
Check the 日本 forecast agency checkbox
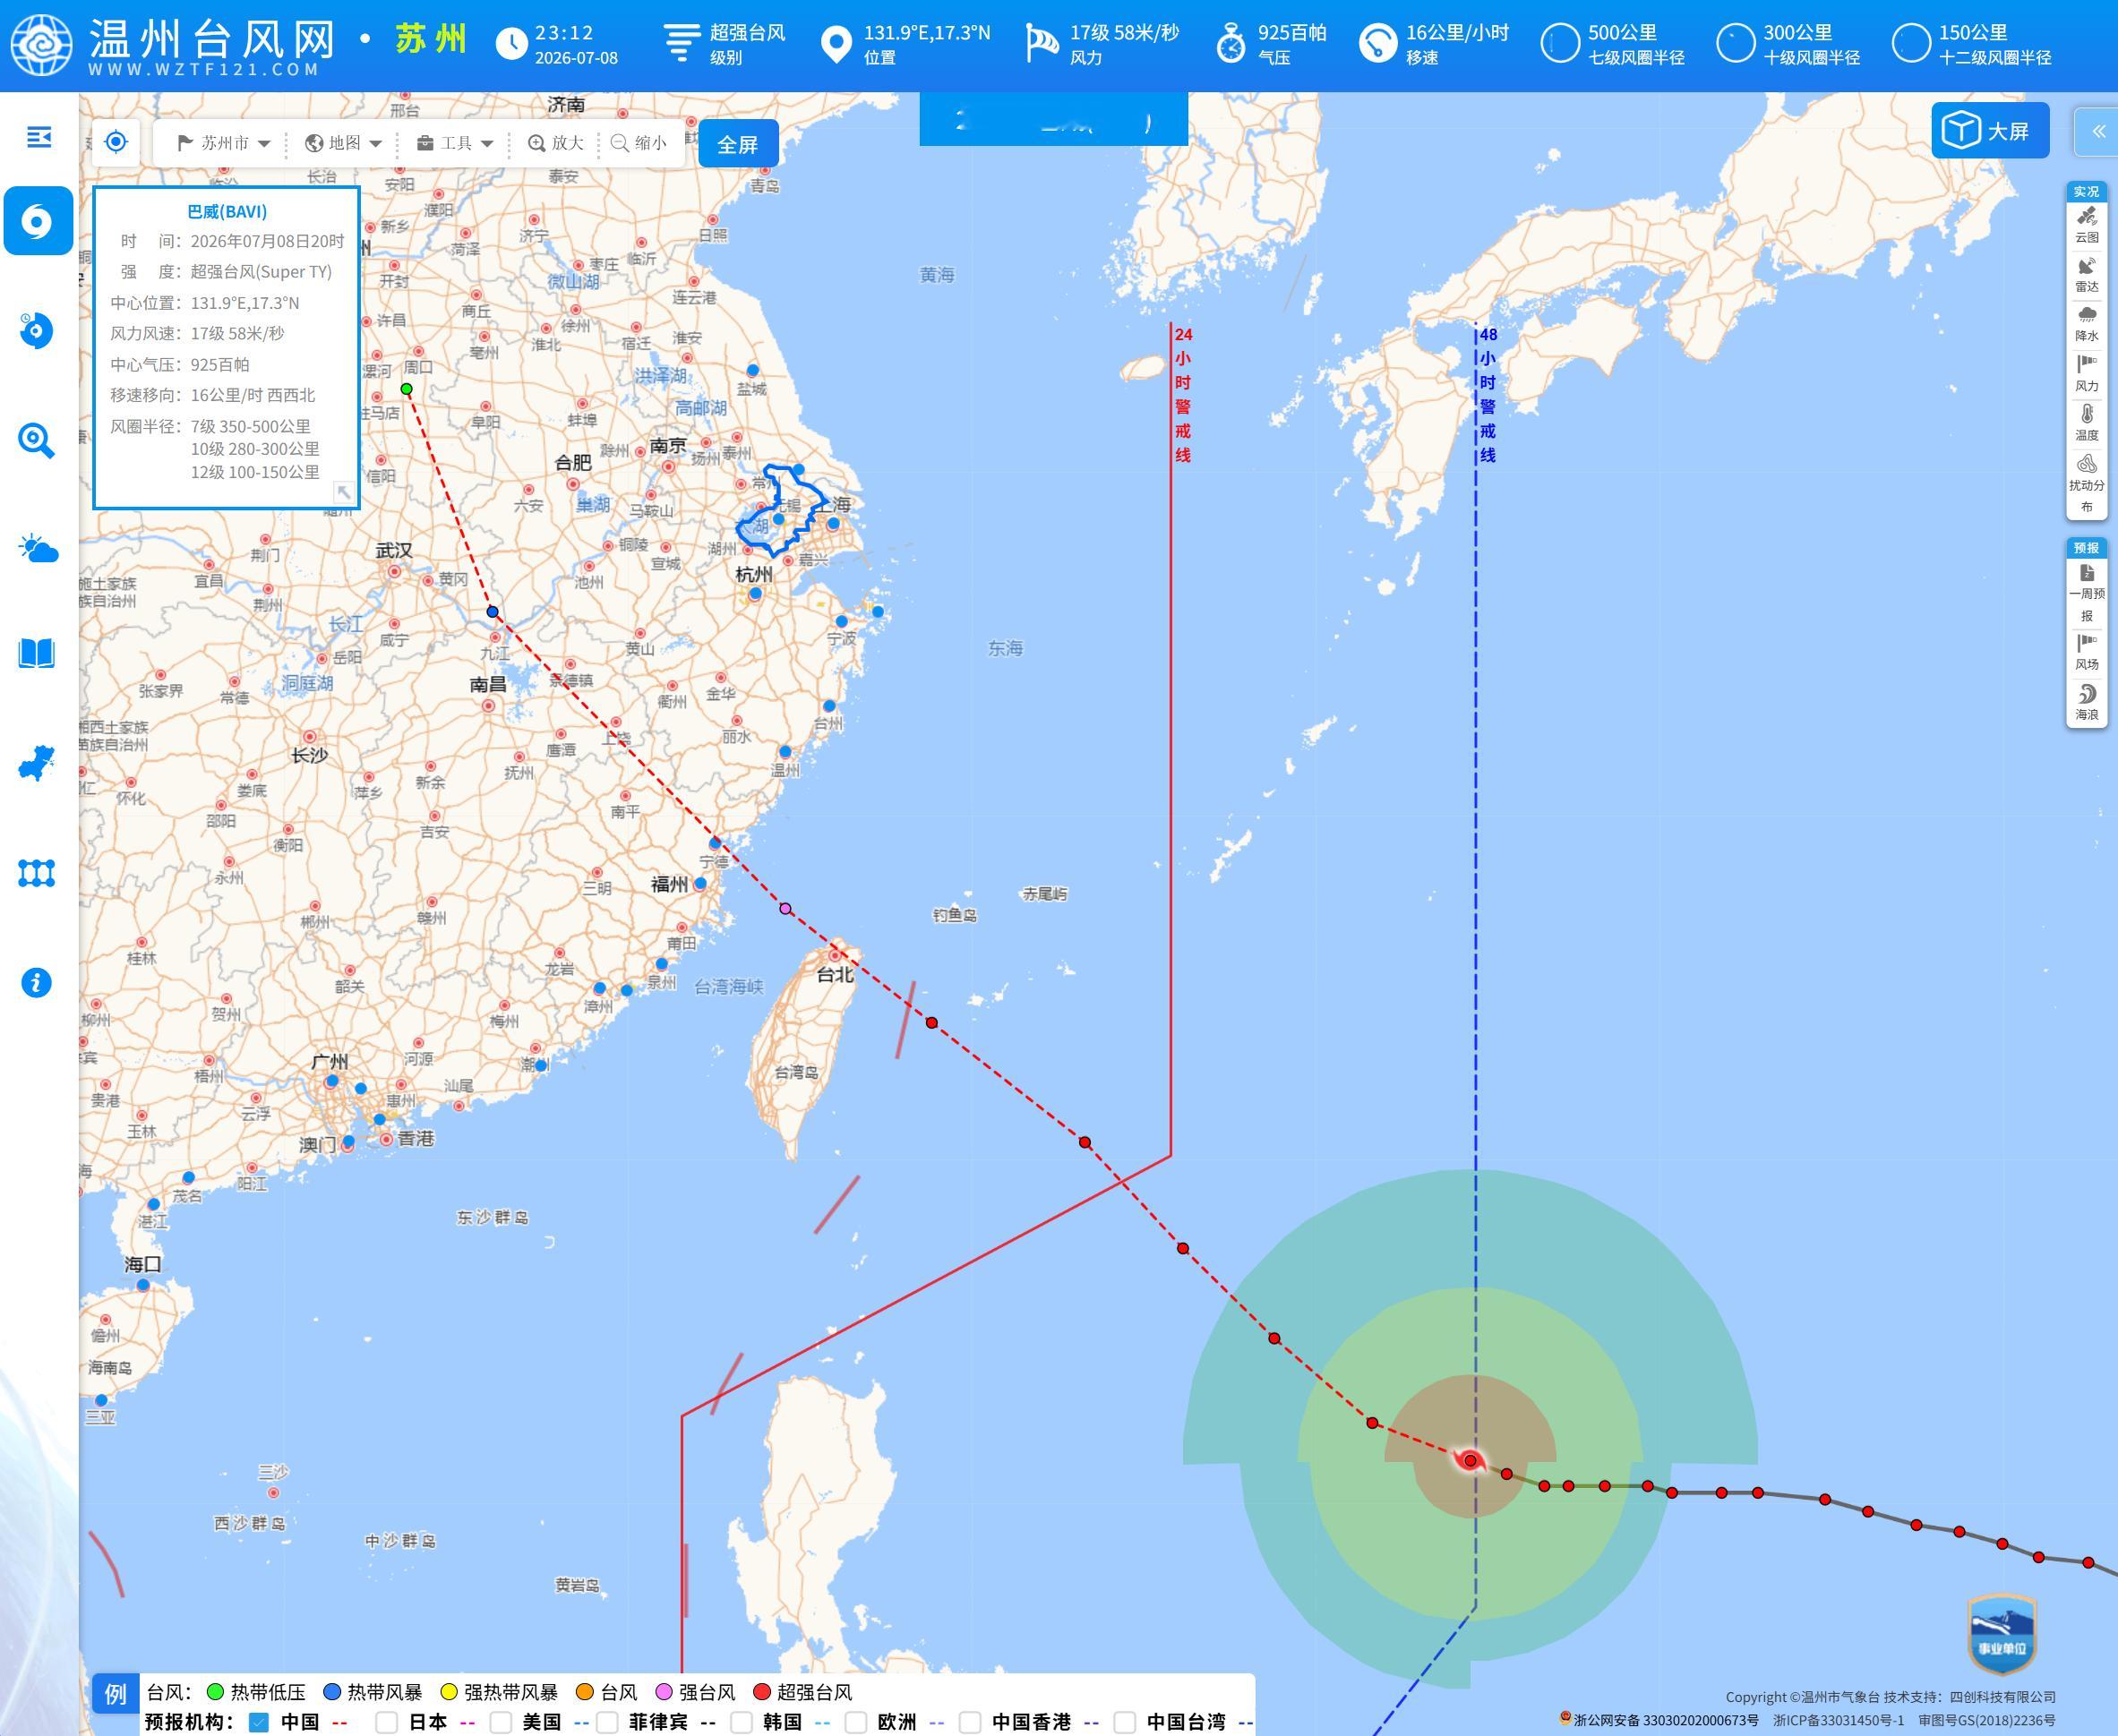(387, 1722)
